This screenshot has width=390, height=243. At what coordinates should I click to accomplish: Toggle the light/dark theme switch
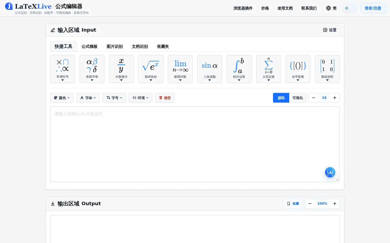pyautogui.click(x=349, y=8)
